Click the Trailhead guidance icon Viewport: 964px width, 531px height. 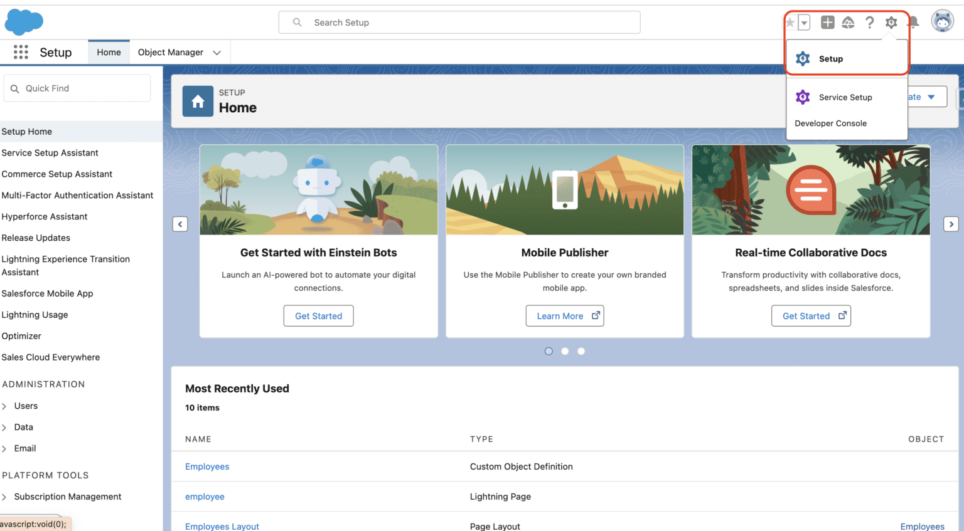coord(848,23)
